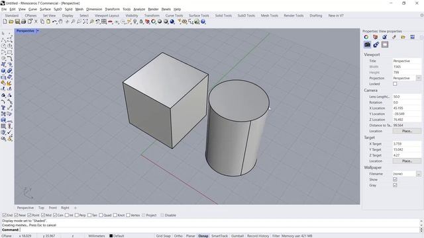The image size is (424, 238).
Task: Click the wallpaper Filename browse button
Action: pyautogui.click(x=418, y=174)
